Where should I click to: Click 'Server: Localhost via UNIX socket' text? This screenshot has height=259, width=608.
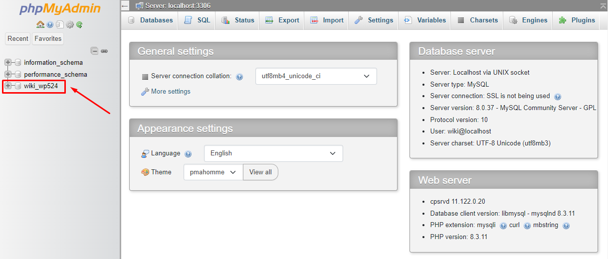point(480,73)
